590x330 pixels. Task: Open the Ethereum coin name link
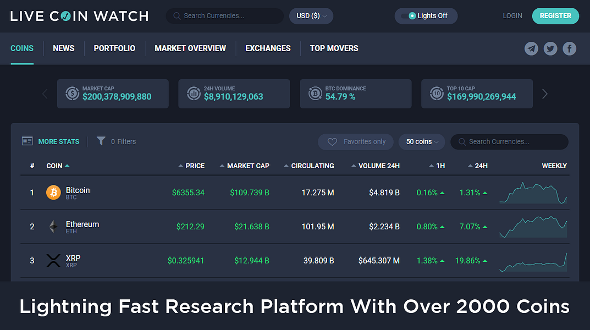(x=82, y=224)
